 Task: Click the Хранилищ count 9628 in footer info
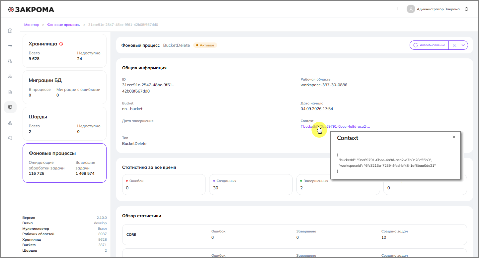pyautogui.click(x=103, y=239)
